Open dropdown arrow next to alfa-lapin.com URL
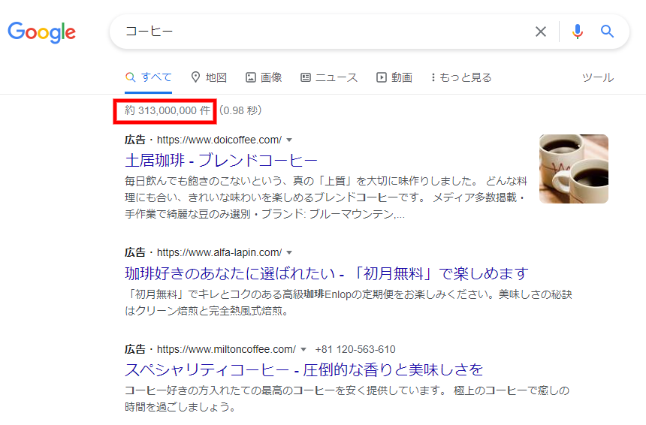 (289, 252)
